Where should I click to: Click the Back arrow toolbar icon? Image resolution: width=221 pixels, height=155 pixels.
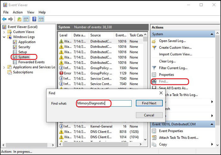pos(4,19)
